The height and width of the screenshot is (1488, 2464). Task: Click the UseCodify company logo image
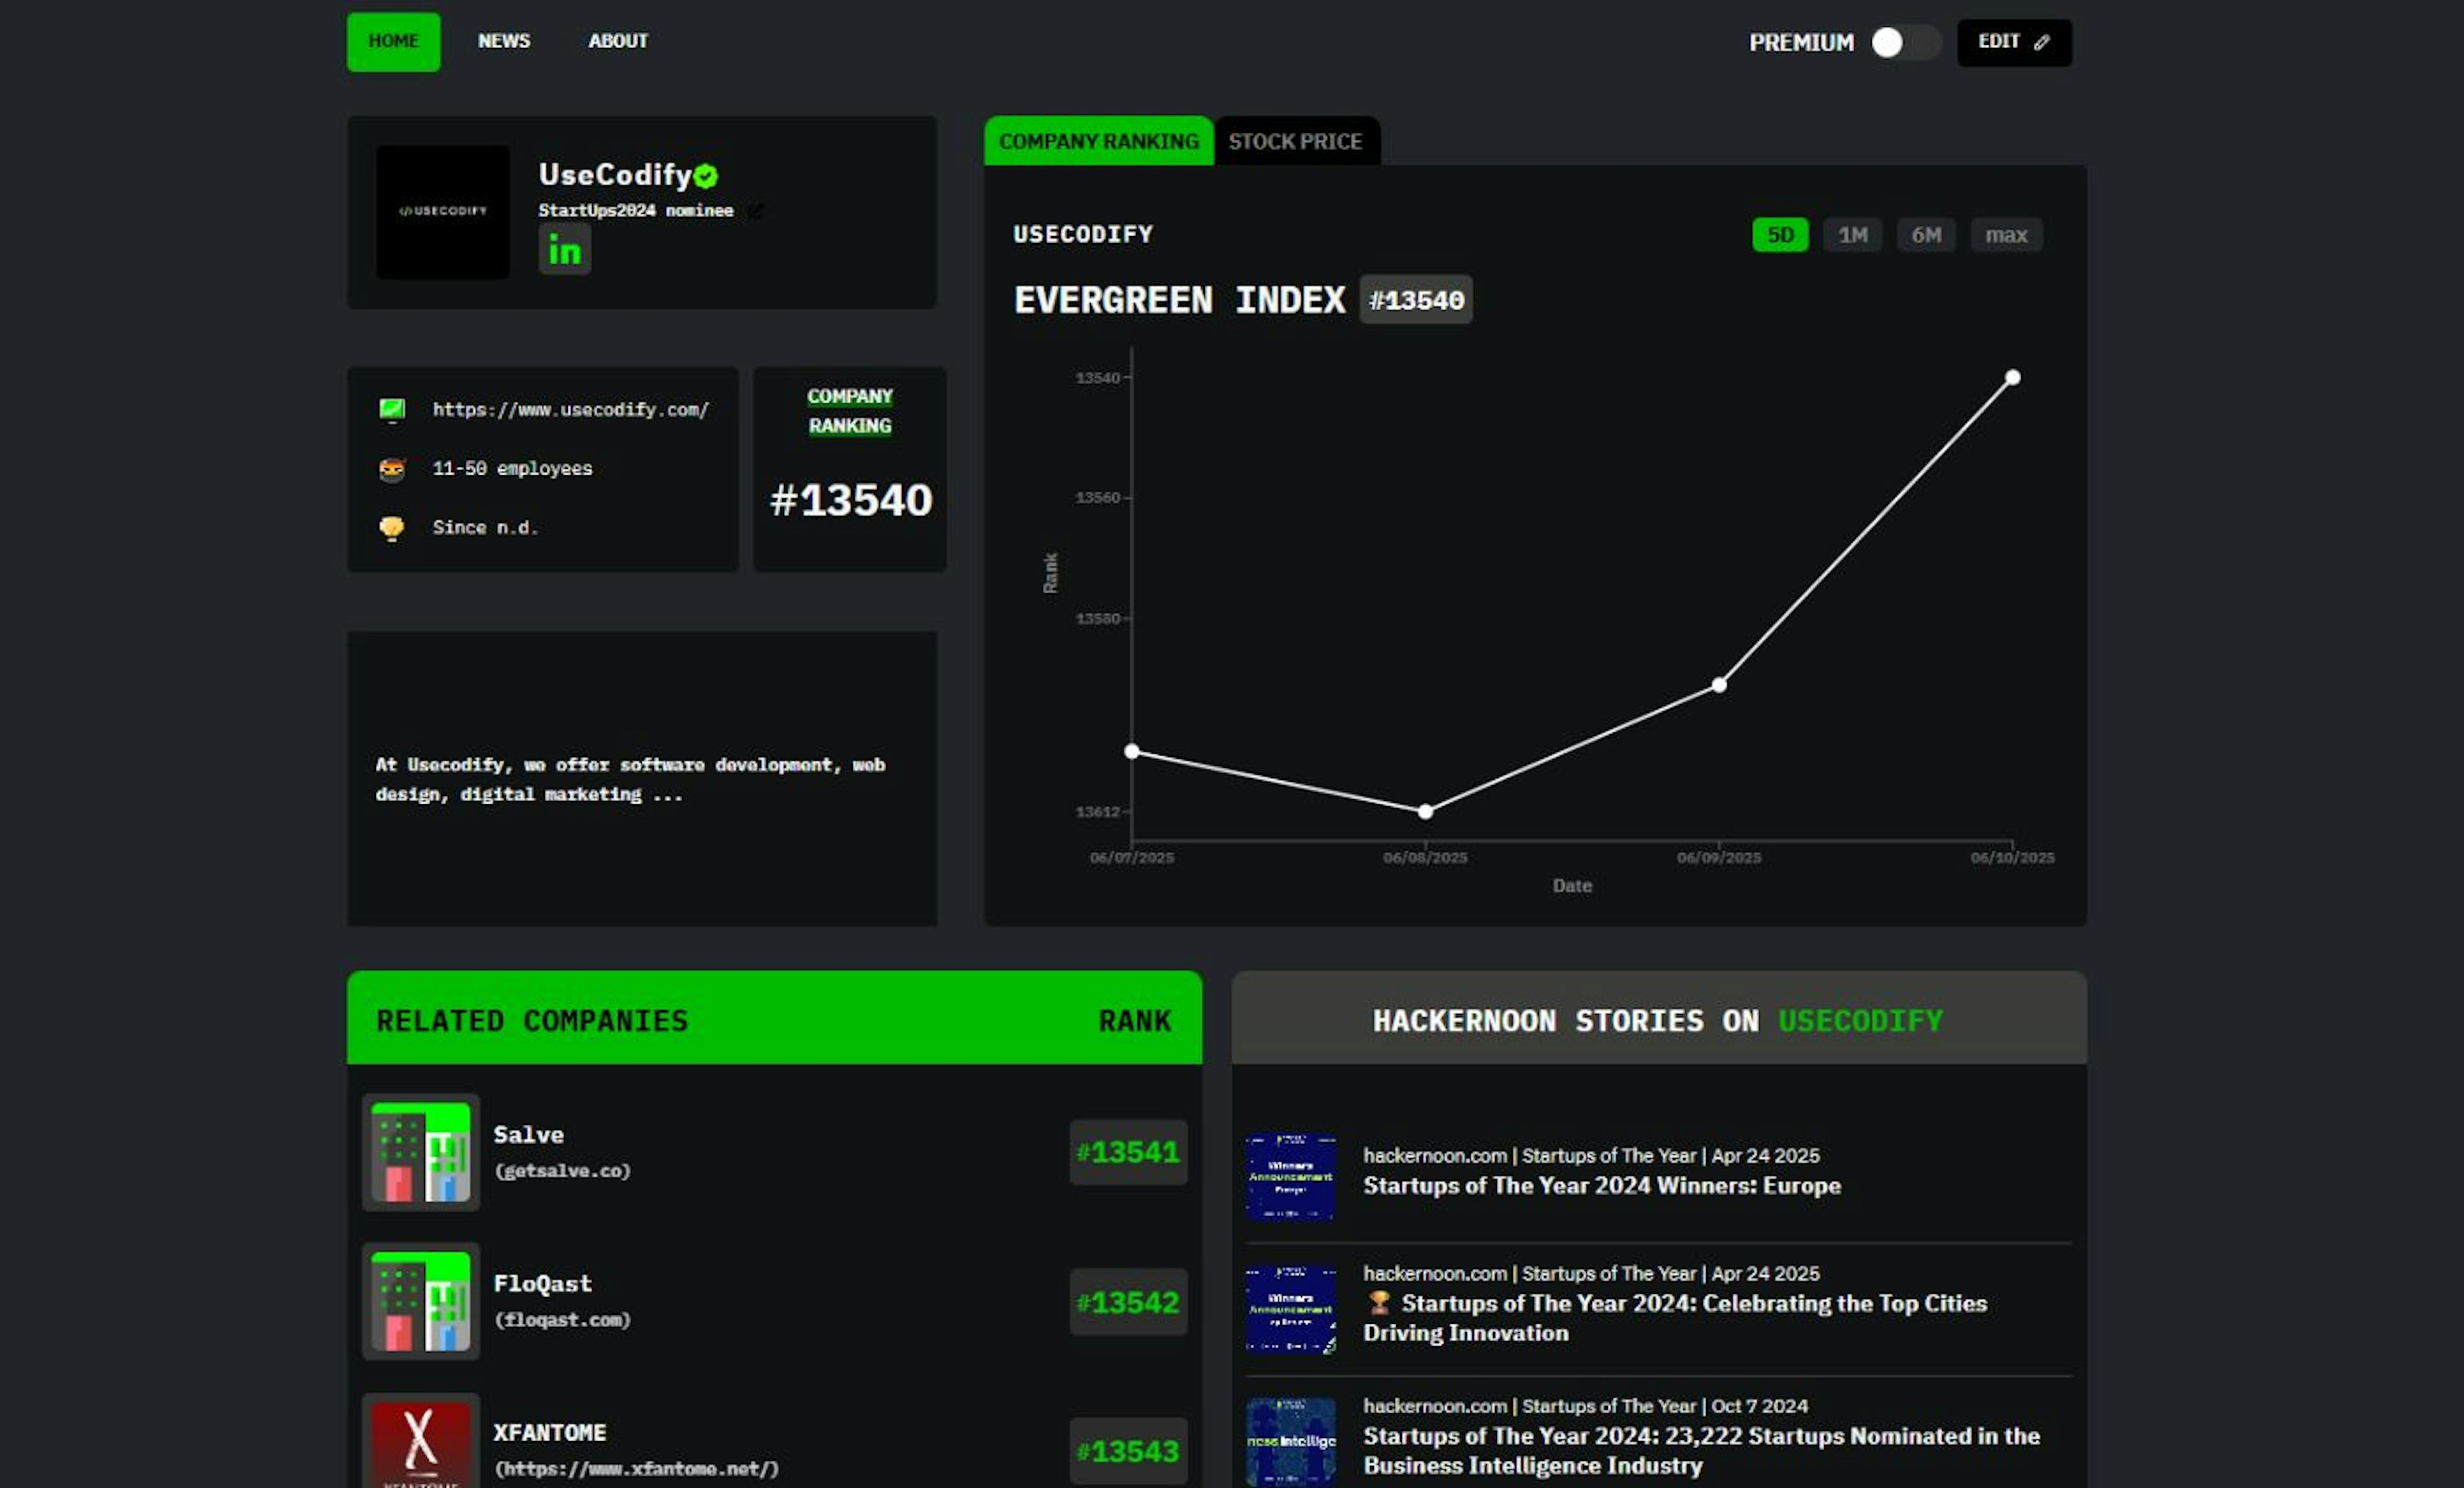coord(442,211)
